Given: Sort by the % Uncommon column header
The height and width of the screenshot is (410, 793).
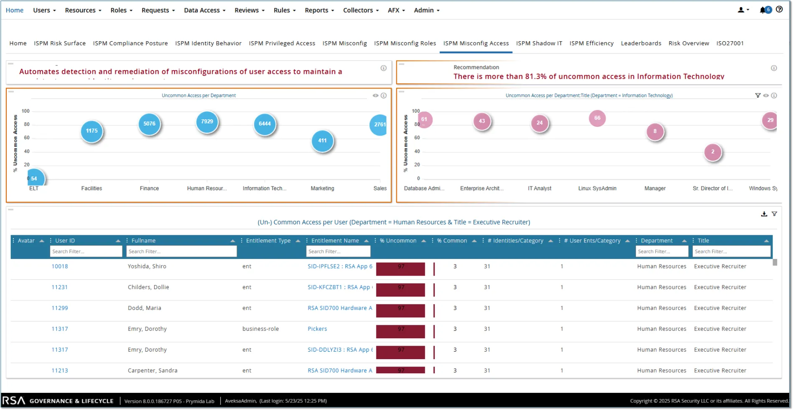Looking at the screenshot, I should point(398,241).
